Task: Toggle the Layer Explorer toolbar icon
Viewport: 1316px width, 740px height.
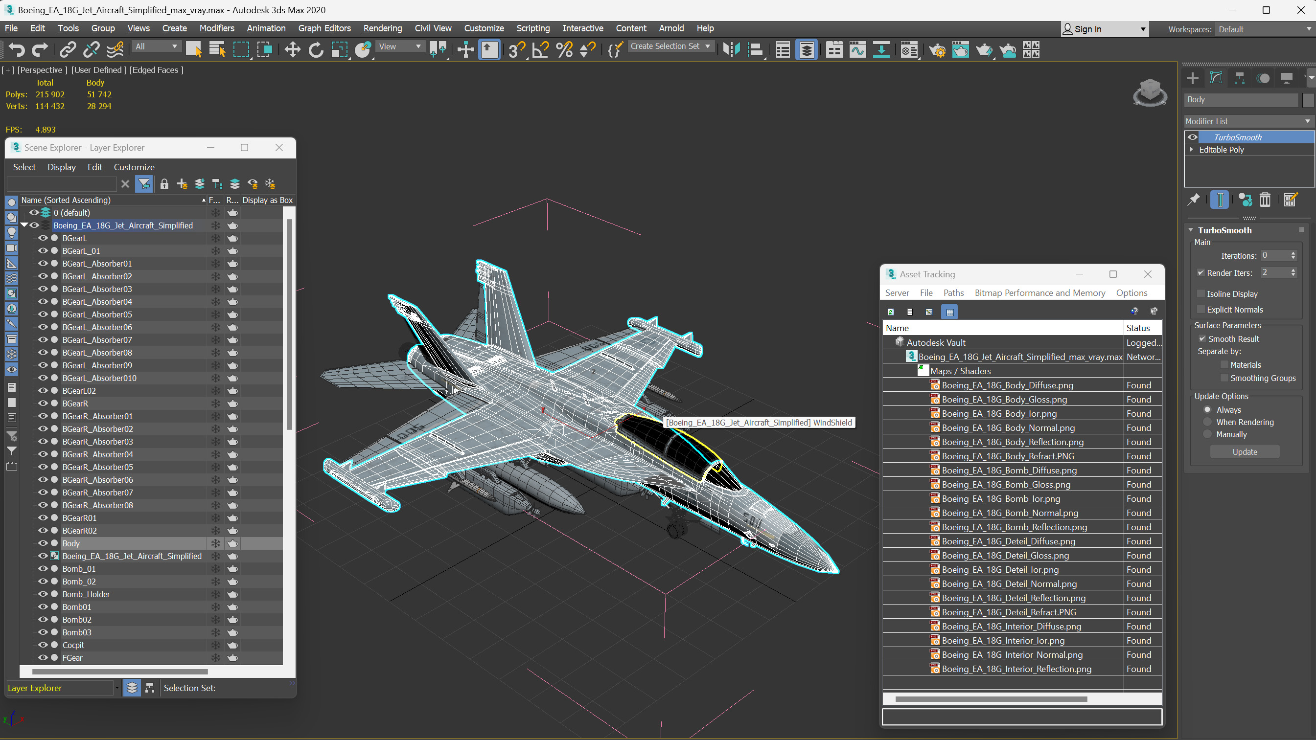Action: tap(806, 49)
